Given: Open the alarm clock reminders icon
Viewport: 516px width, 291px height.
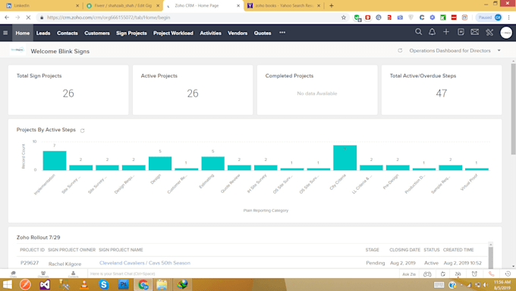Looking at the screenshot, I should click(x=474, y=274).
